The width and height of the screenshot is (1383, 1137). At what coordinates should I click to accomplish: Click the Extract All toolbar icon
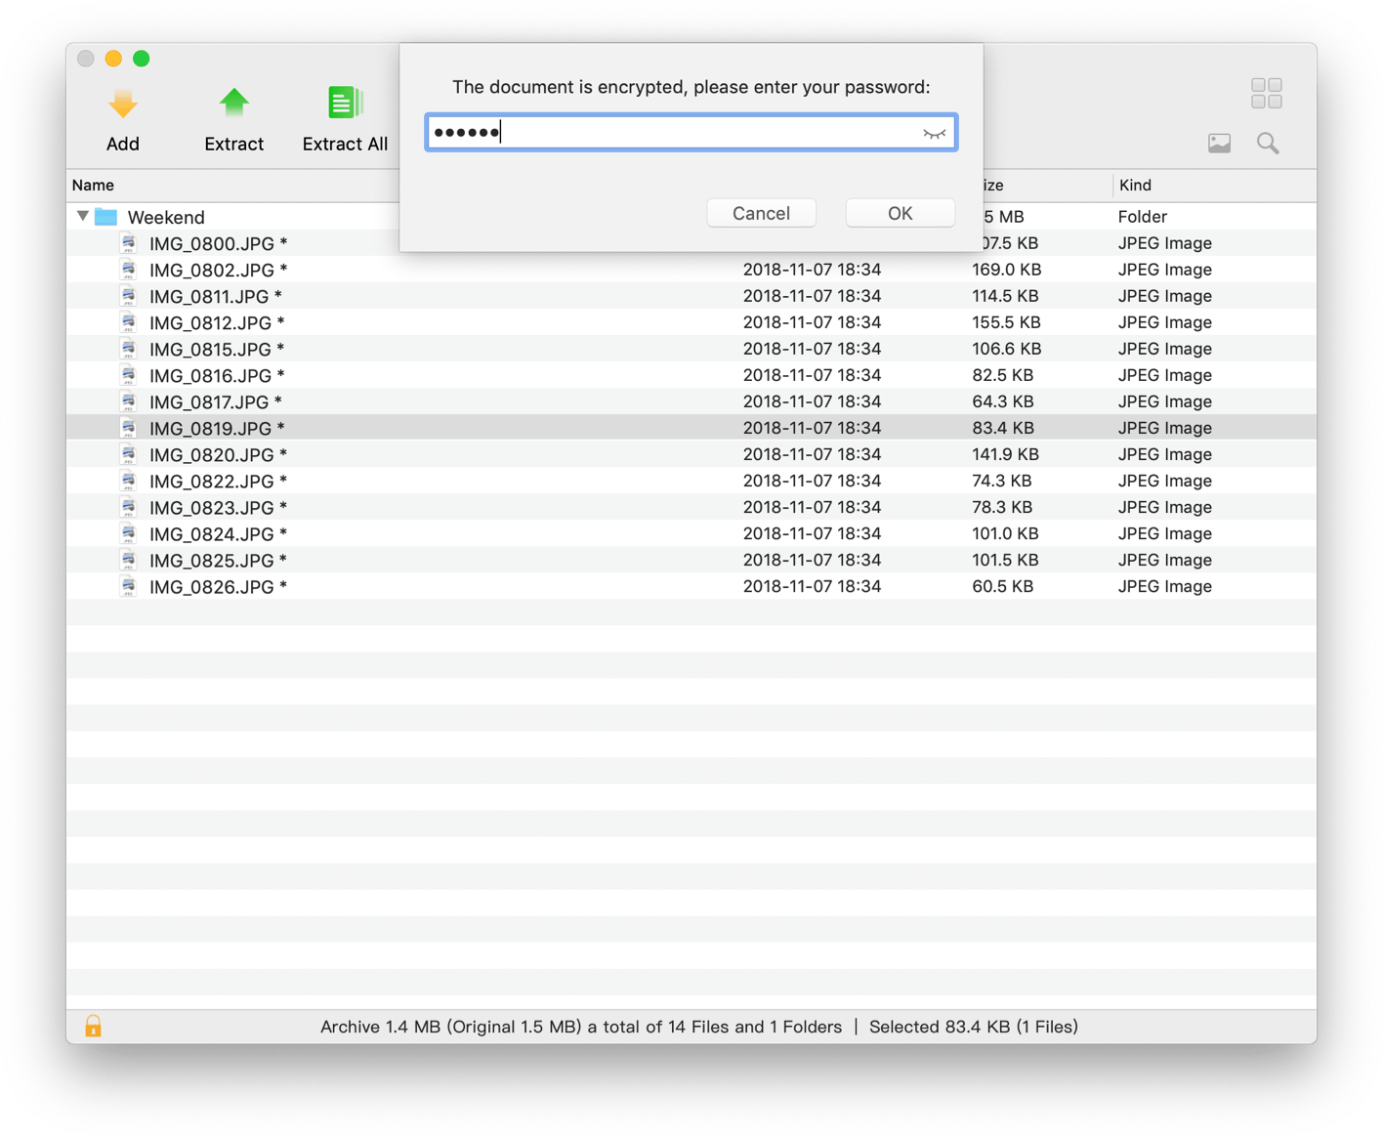(x=344, y=103)
